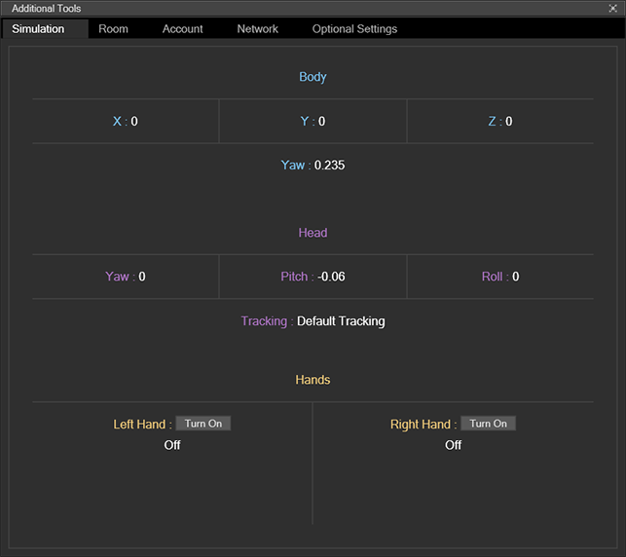Screen dimensions: 626x557
Task: Click the Default Tracking value
Action: (341, 321)
